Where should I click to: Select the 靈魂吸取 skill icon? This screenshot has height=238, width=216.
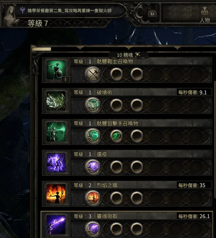click(56, 225)
